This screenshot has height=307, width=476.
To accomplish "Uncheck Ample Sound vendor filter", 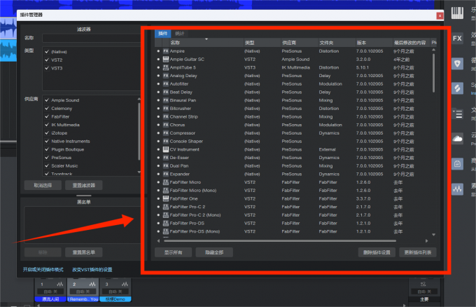I will click(x=47, y=100).
